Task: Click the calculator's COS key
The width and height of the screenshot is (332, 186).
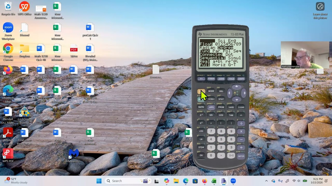Action: coord(221,115)
